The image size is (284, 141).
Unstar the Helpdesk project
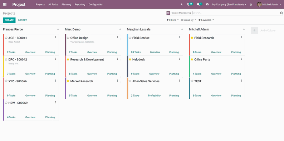tap(130, 59)
